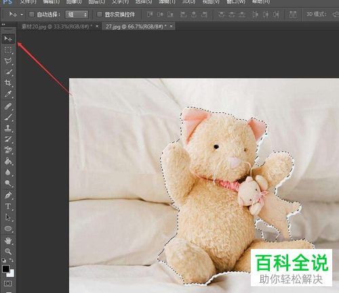Screen dimensions: 339x293
Task: Open the background color picker
Action: tap(12, 274)
